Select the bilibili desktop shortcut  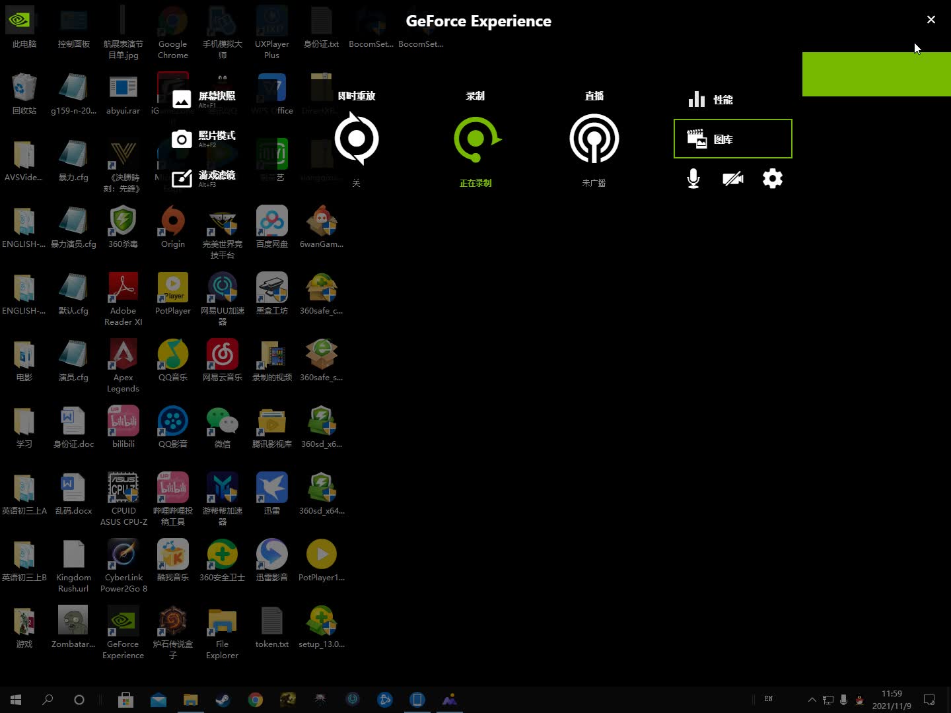click(123, 427)
